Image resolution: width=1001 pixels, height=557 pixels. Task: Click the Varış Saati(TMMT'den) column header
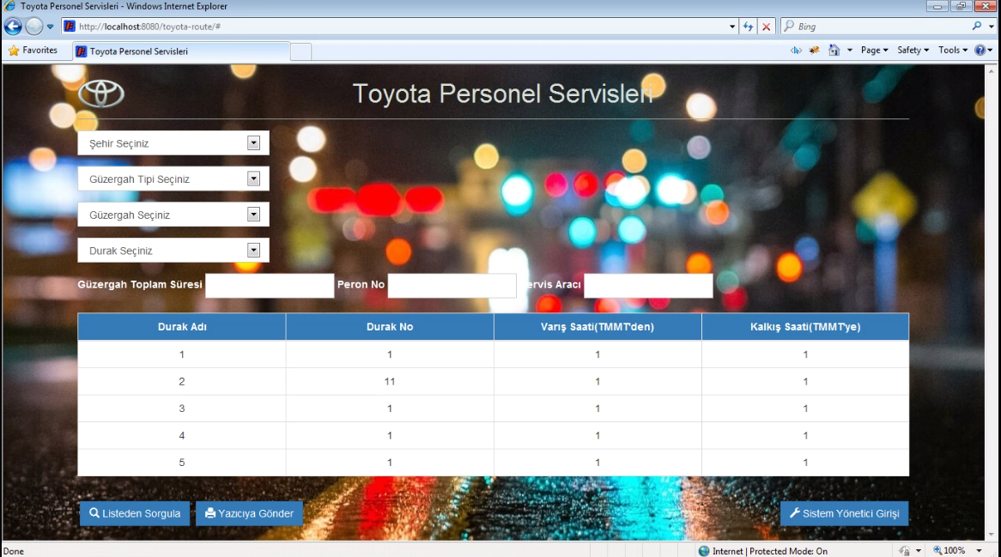(598, 327)
